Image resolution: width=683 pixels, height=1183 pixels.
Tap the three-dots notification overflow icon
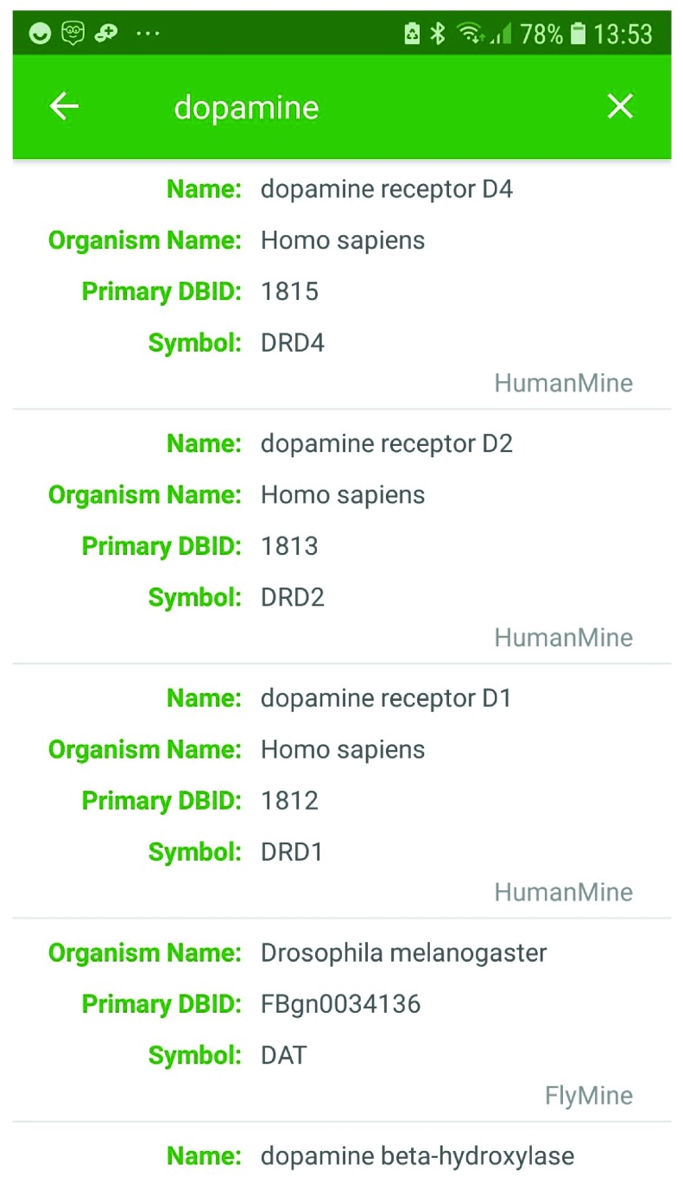(148, 35)
